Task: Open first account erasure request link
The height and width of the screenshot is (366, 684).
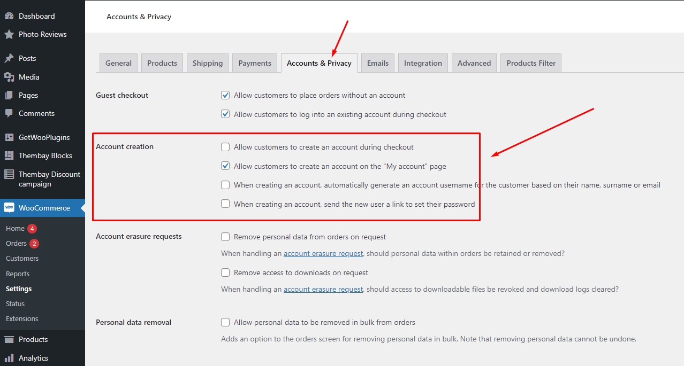Action: click(323, 253)
